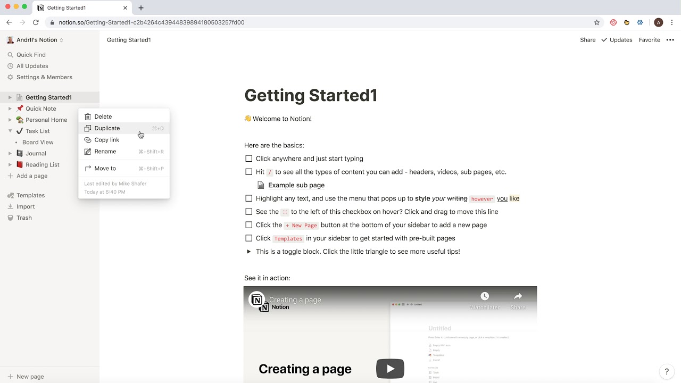
Task: Expand the Journal page tree
Action: 10,153
